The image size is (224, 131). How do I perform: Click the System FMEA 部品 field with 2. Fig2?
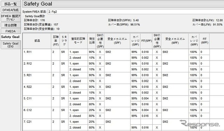point(136,11)
